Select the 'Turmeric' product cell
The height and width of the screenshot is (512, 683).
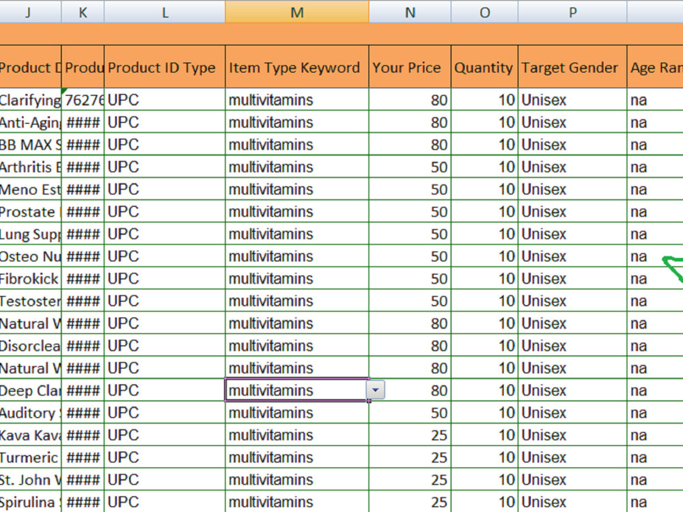[31, 457]
